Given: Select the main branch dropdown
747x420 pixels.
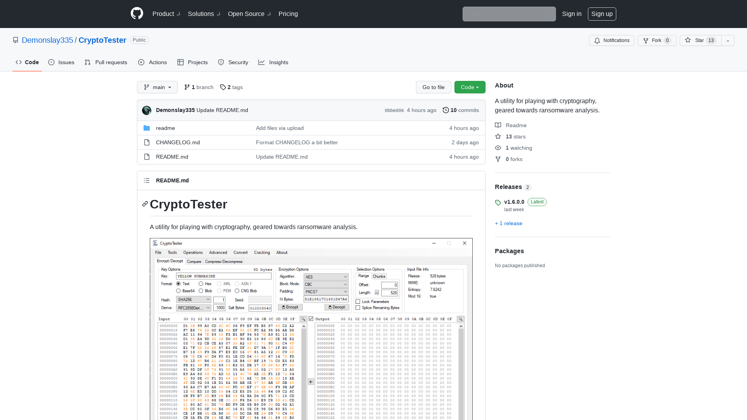Looking at the screenshot, I should [x=157, y=87].
